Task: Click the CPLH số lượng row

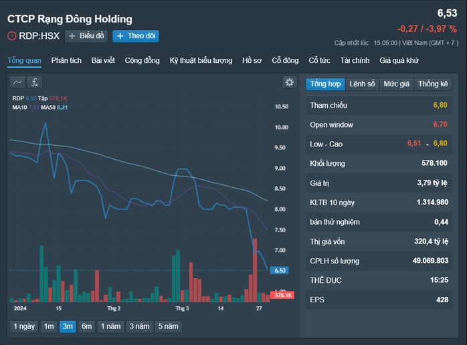Action: coord(379,261)
